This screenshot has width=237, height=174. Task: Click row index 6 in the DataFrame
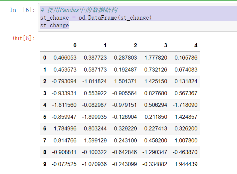click(x=45, y=128)
